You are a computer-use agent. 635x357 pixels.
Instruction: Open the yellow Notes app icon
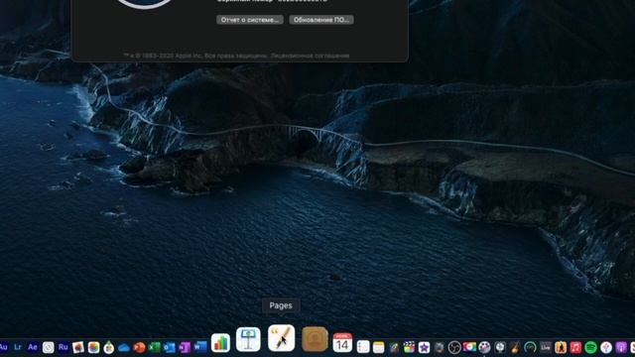(379, 347)
